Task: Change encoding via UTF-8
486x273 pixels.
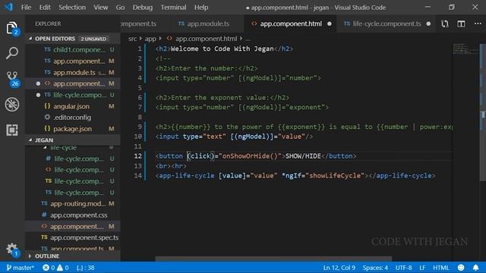Action: tap(403, 268)
